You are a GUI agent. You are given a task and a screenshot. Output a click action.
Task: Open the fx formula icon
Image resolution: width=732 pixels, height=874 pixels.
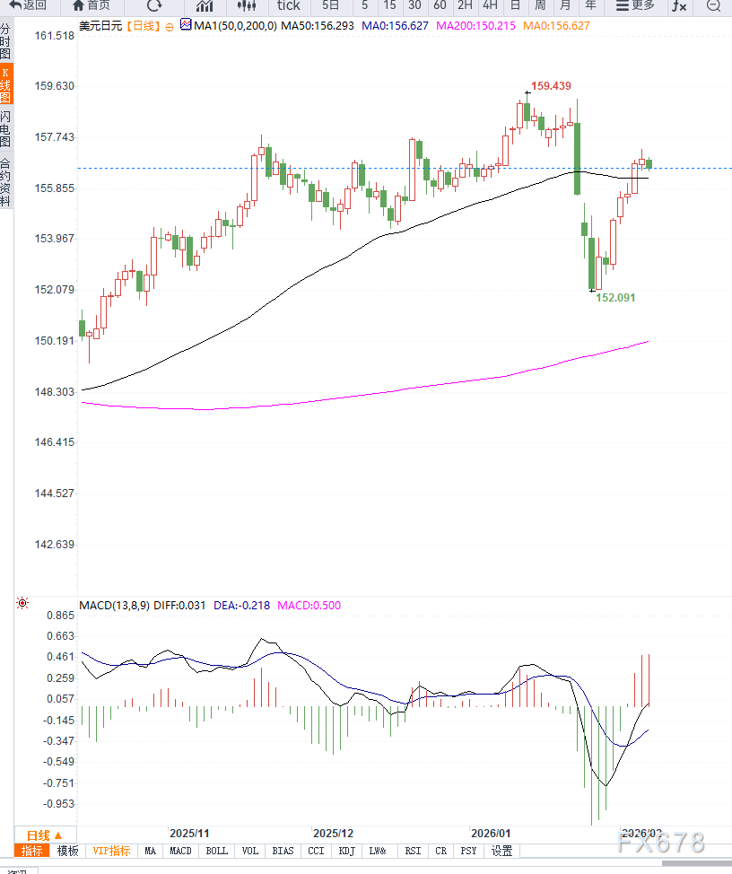tap(679, 5)
